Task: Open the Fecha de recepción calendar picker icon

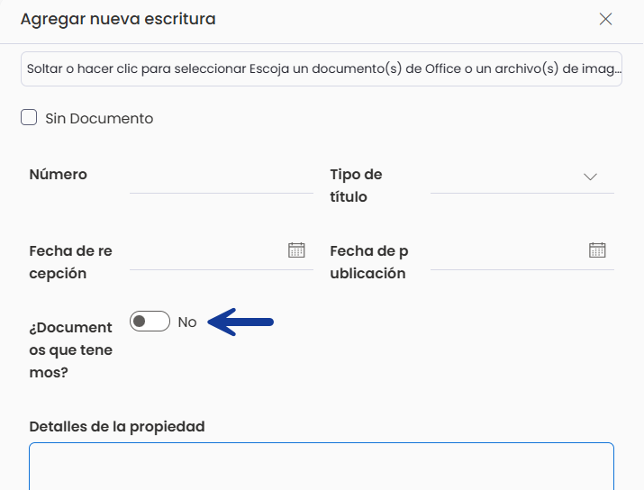Action: 296,250
